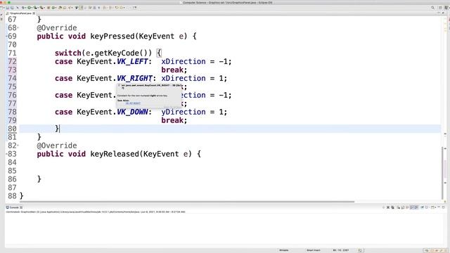The width and height of the screenshot is (450, 253).
Task: Click Display Selected Console icon
Action: 427,207
